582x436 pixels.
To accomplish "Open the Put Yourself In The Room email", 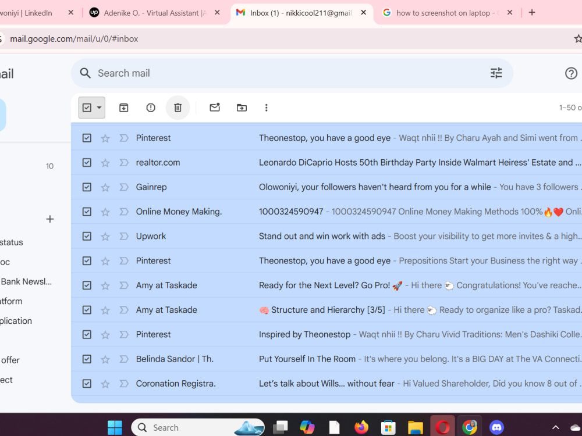I will pos(327,359).
